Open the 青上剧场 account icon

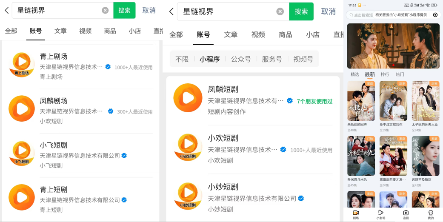click(22, 65)
